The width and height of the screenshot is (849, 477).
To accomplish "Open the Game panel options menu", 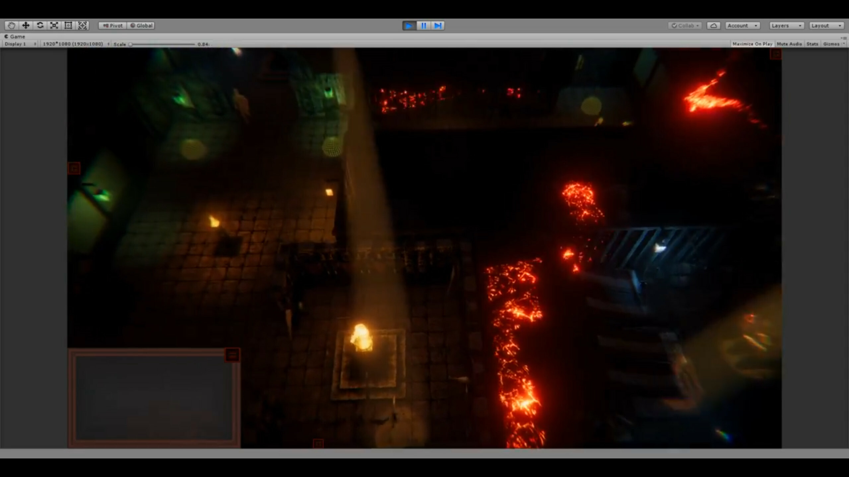I will point(844,37).
